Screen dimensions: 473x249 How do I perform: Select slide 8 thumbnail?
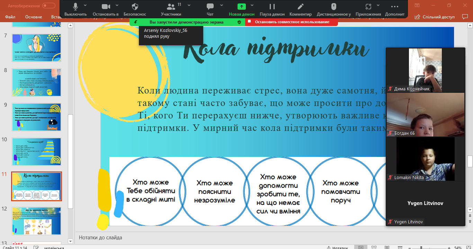(37, 82)
